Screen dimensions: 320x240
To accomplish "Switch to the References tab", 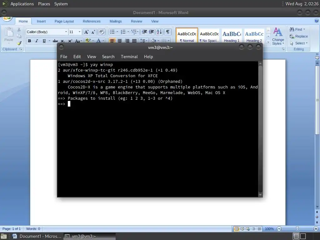I will (x=92, y=21).
